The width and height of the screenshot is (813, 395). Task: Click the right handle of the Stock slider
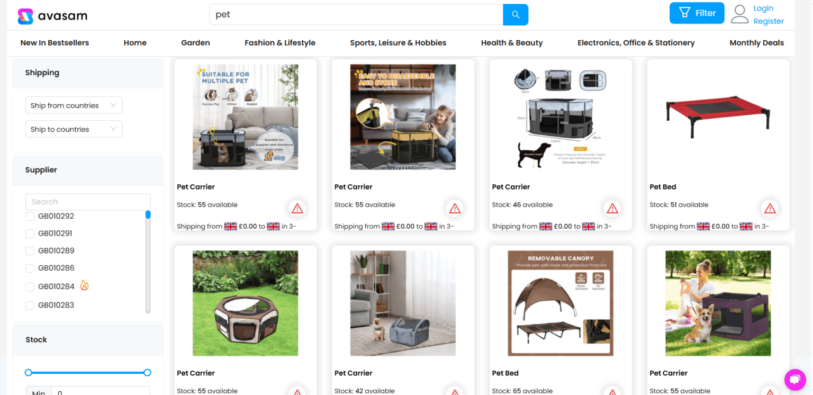click(148, 373)
